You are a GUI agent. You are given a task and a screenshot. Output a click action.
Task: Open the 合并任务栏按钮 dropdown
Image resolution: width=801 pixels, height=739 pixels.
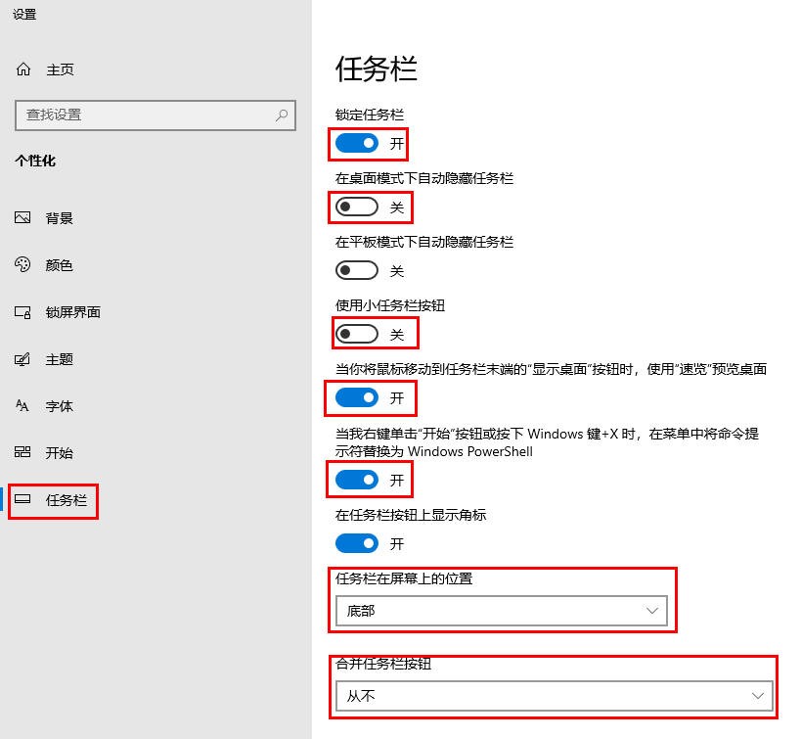click(x=553, y=696)
